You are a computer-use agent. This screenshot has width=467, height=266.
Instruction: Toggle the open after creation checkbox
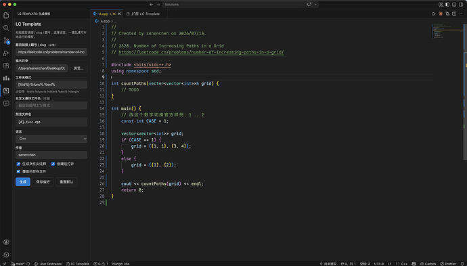click(x=53, y=164)
